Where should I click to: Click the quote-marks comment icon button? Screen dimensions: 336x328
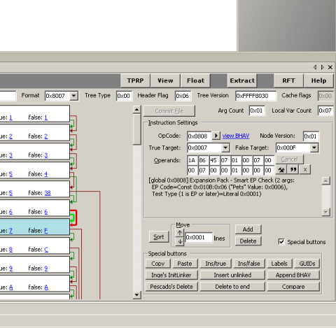pos(293,170)
